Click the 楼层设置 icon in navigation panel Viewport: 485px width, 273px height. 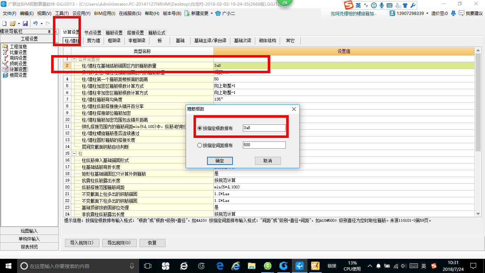click(5, 75)
